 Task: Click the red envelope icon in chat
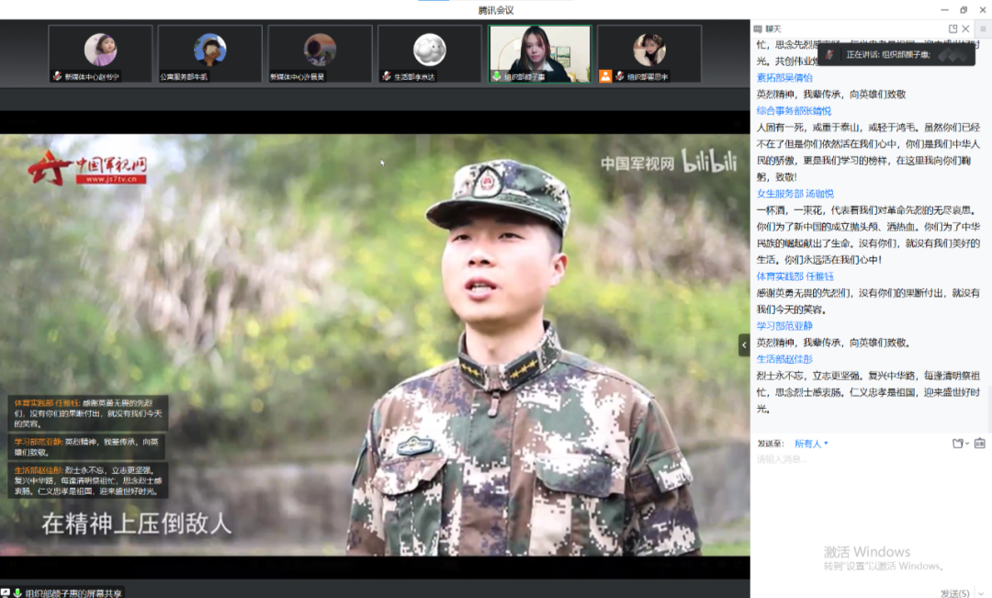click(980, 444)
